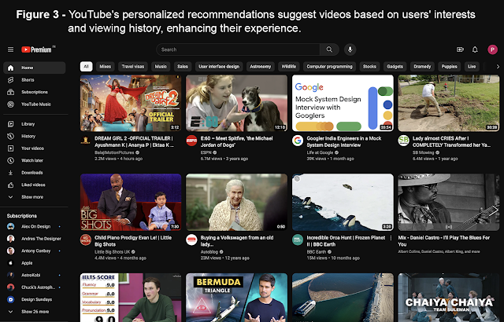
Task: Click the Downloads arrow icon
Action: (10, 173)
